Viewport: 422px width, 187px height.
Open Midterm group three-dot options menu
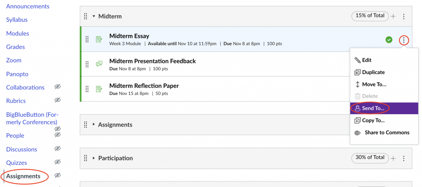pyautogui.click(x=404, y=16)
